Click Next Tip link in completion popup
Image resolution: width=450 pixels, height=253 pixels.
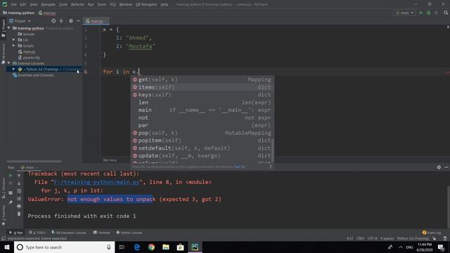(240, 167)
